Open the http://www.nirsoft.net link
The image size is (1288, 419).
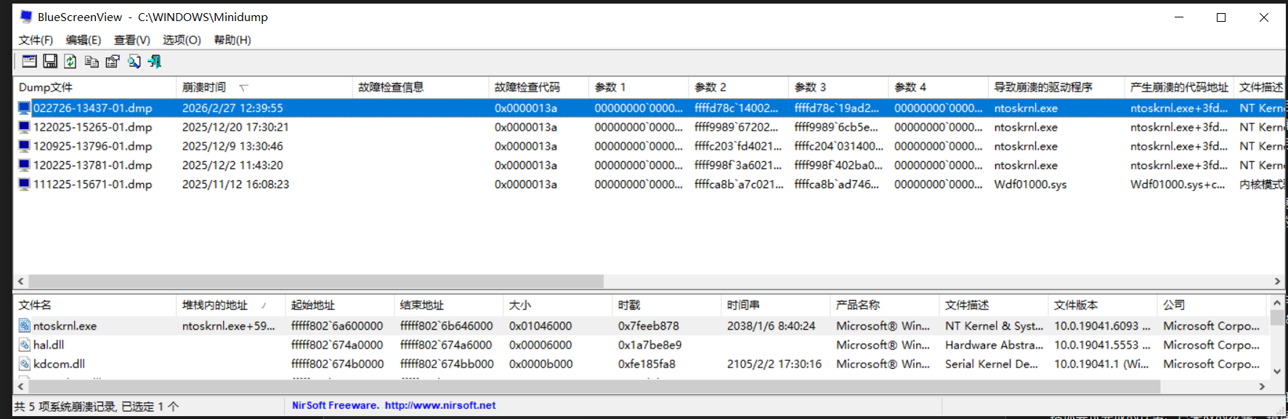point(440,405)
